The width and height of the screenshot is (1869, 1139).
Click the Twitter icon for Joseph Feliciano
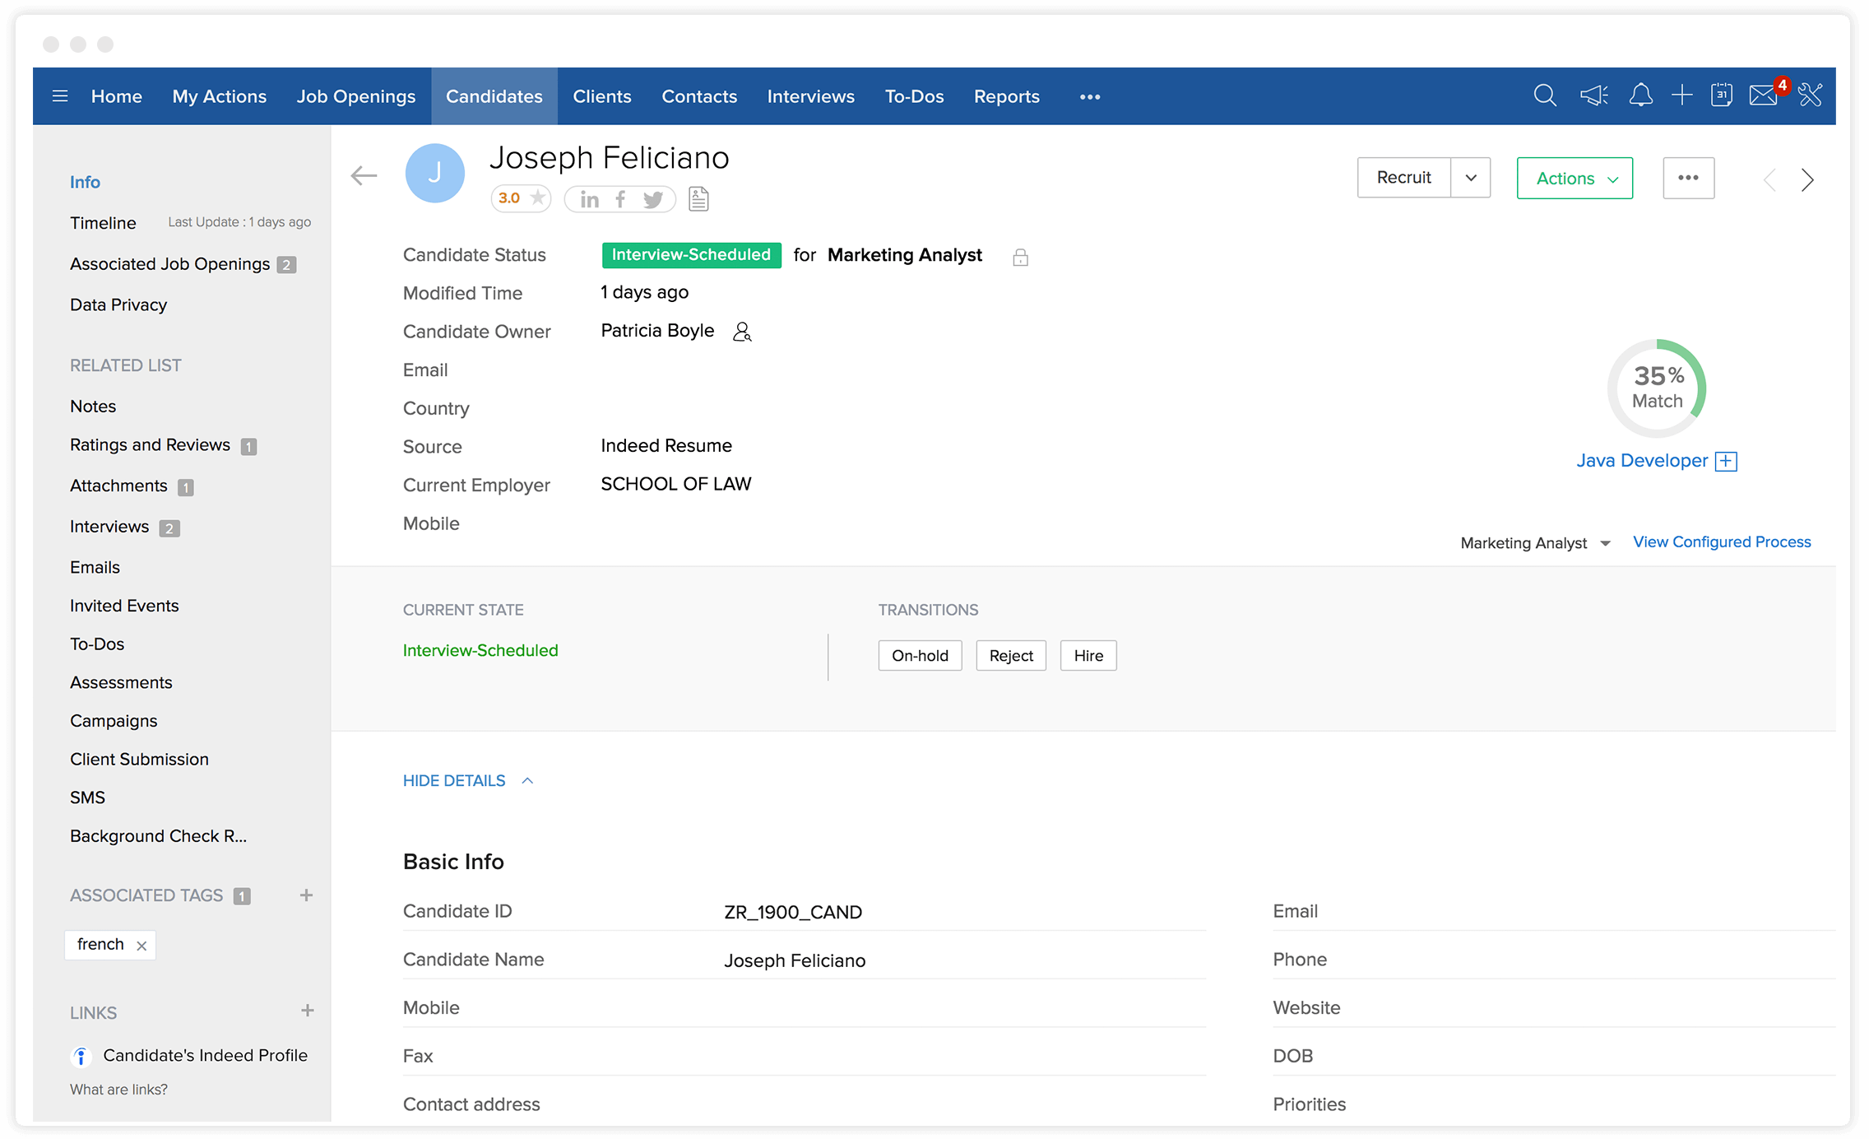654,199
